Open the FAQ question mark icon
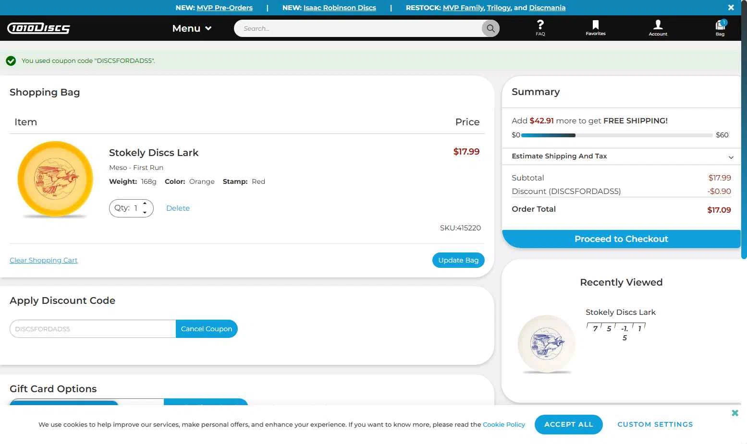This screenshot has width=747, height=444. pos(540,28)
